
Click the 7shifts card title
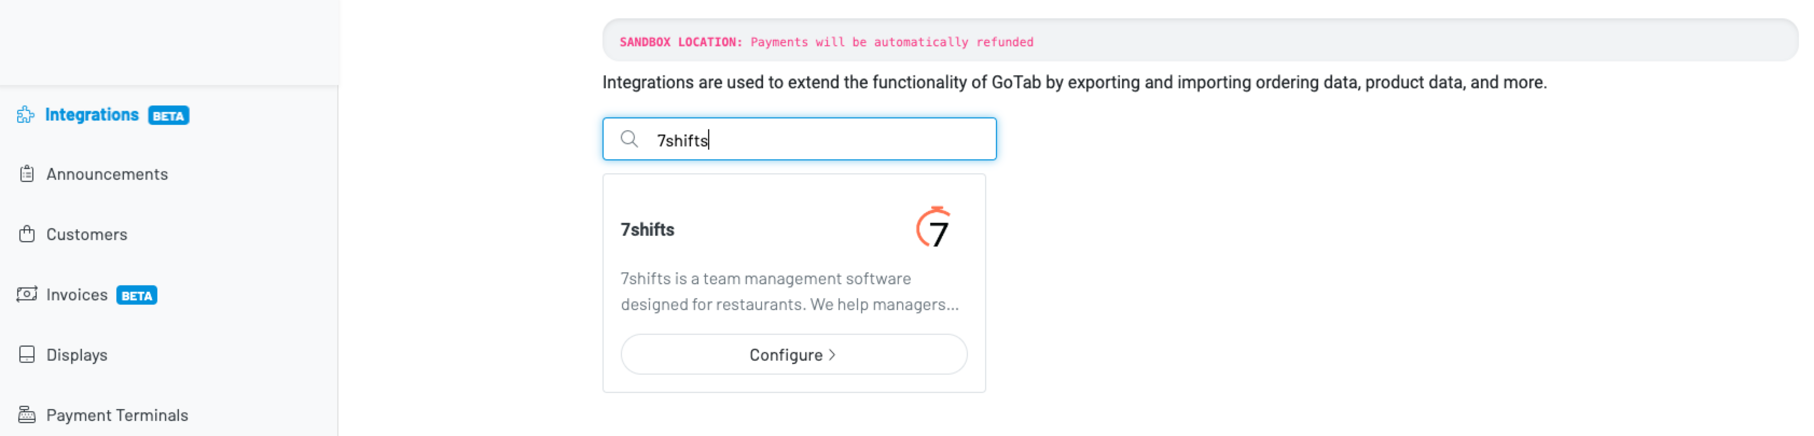[647, 230]
